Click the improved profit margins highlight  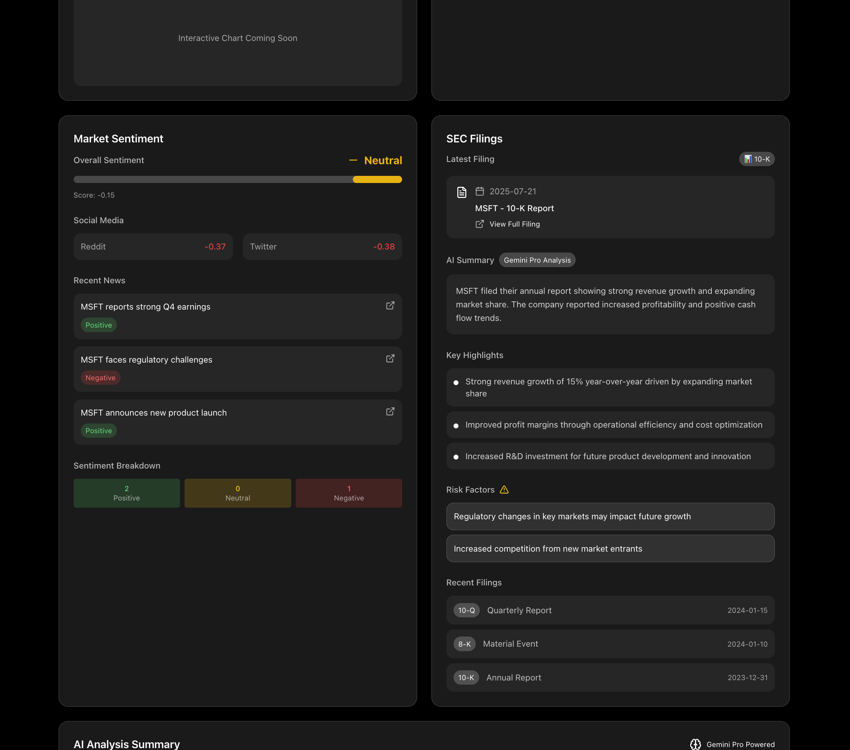click(x=610, y=425)
